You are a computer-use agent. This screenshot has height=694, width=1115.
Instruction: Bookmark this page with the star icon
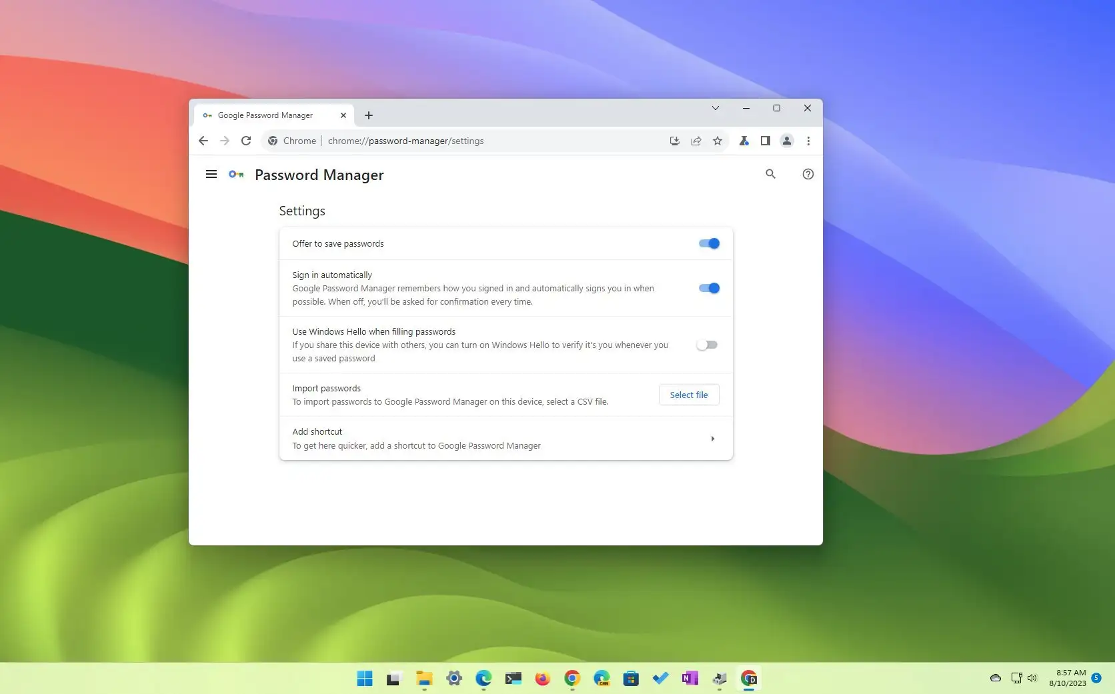point(717,141)
